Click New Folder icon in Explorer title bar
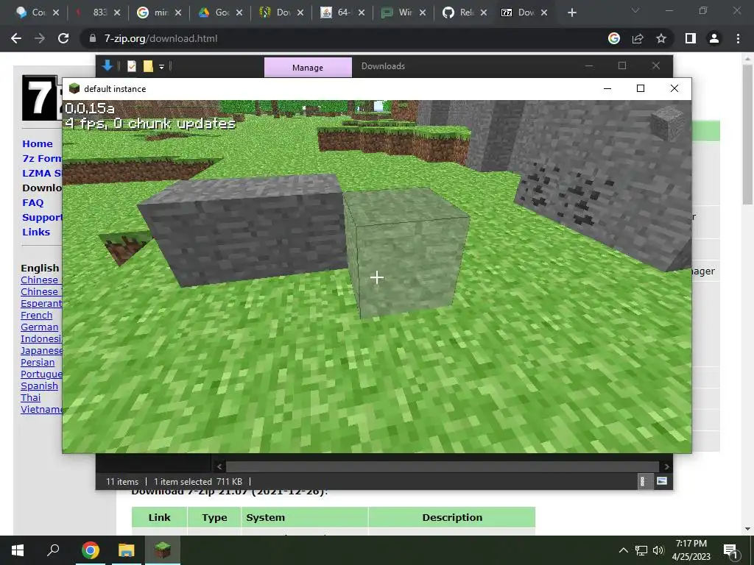 pos(148,65)
